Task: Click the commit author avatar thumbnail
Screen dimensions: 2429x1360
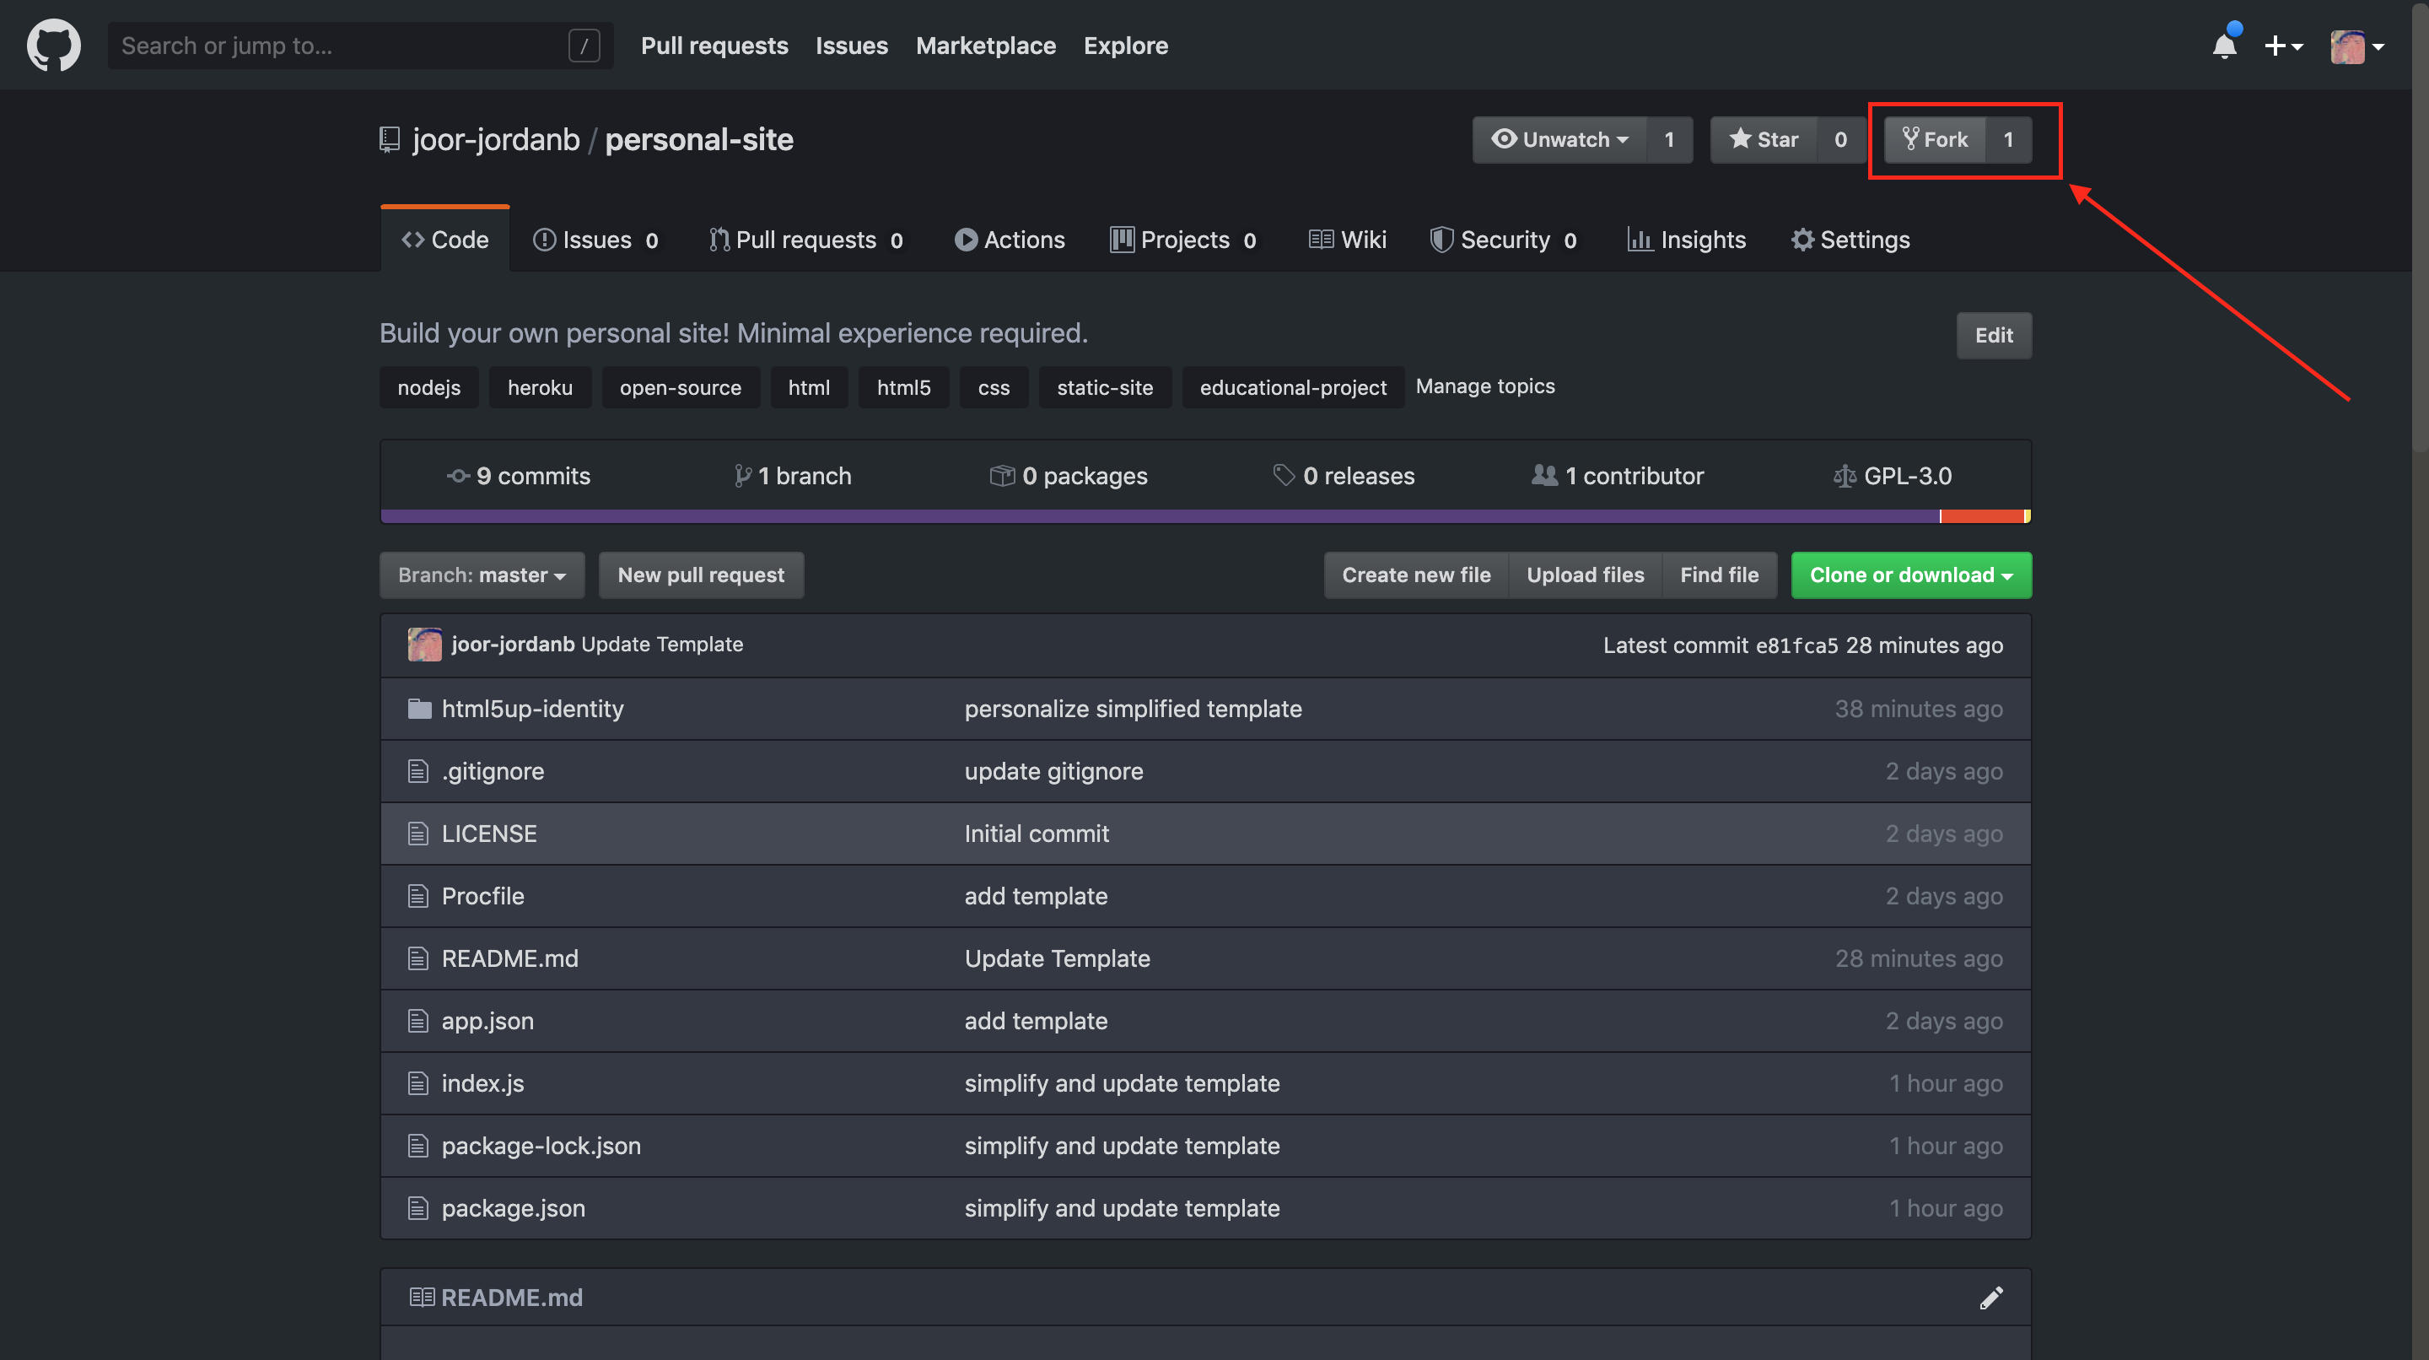Action: [x=424, y=645]
